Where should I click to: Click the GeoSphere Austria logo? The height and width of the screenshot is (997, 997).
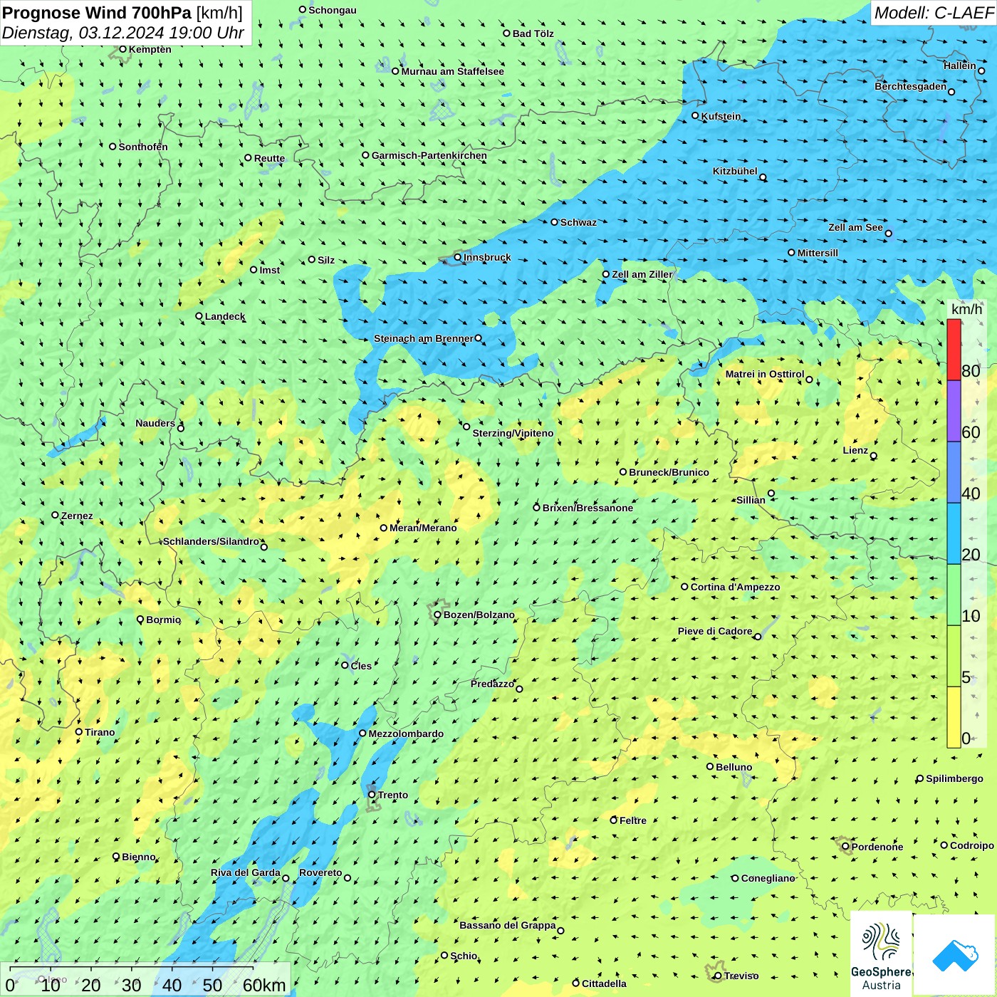click(x=881, y=954)
